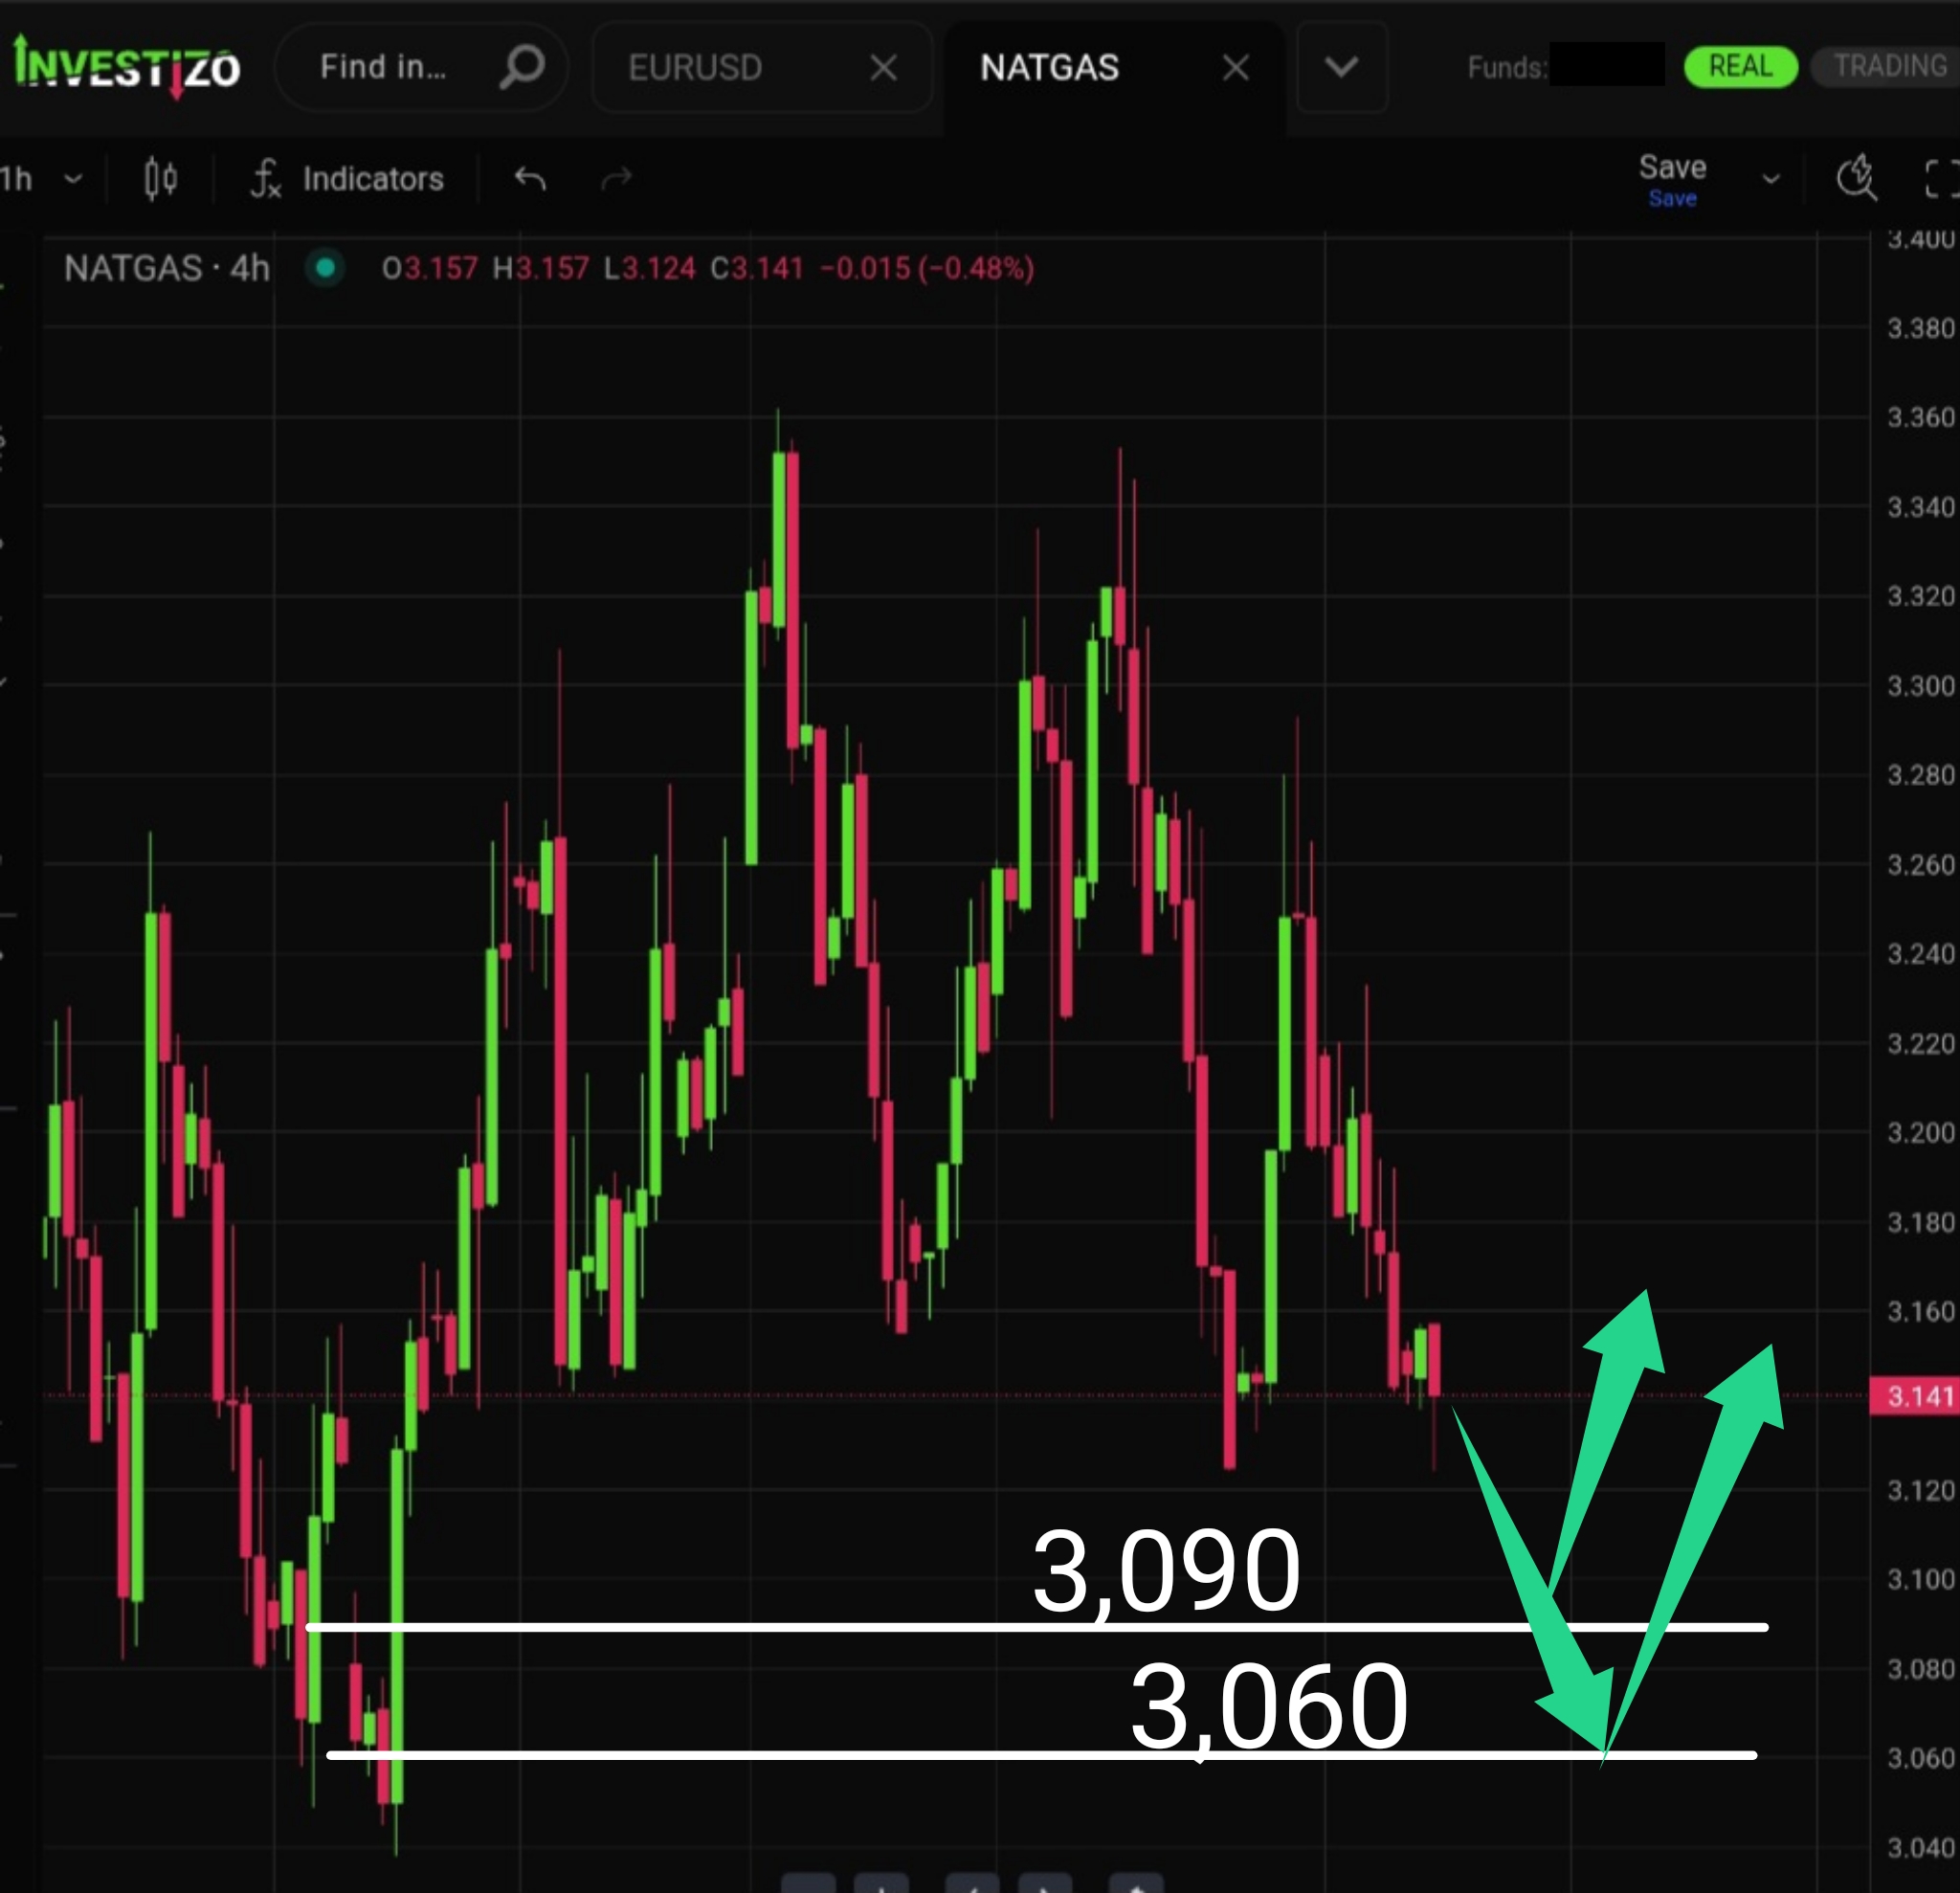Click the 3.360 price axis label
Image resolution: width=1960 pixels, height=1893 pixels.
[1920, 417]
